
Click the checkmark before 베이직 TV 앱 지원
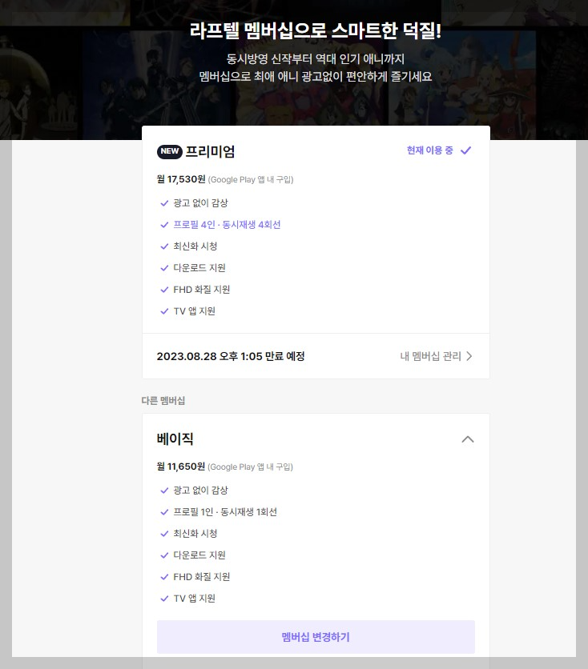(164, 599)
